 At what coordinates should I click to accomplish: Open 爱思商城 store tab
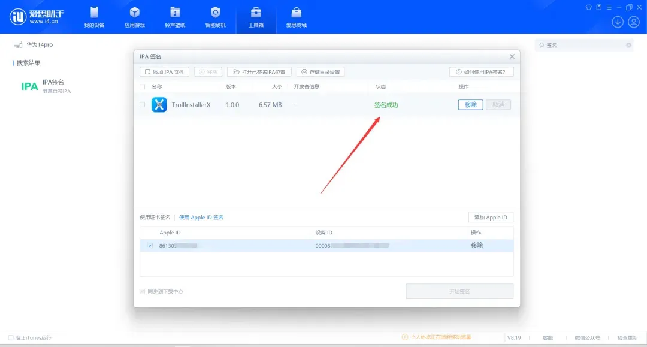click(296, 17)
